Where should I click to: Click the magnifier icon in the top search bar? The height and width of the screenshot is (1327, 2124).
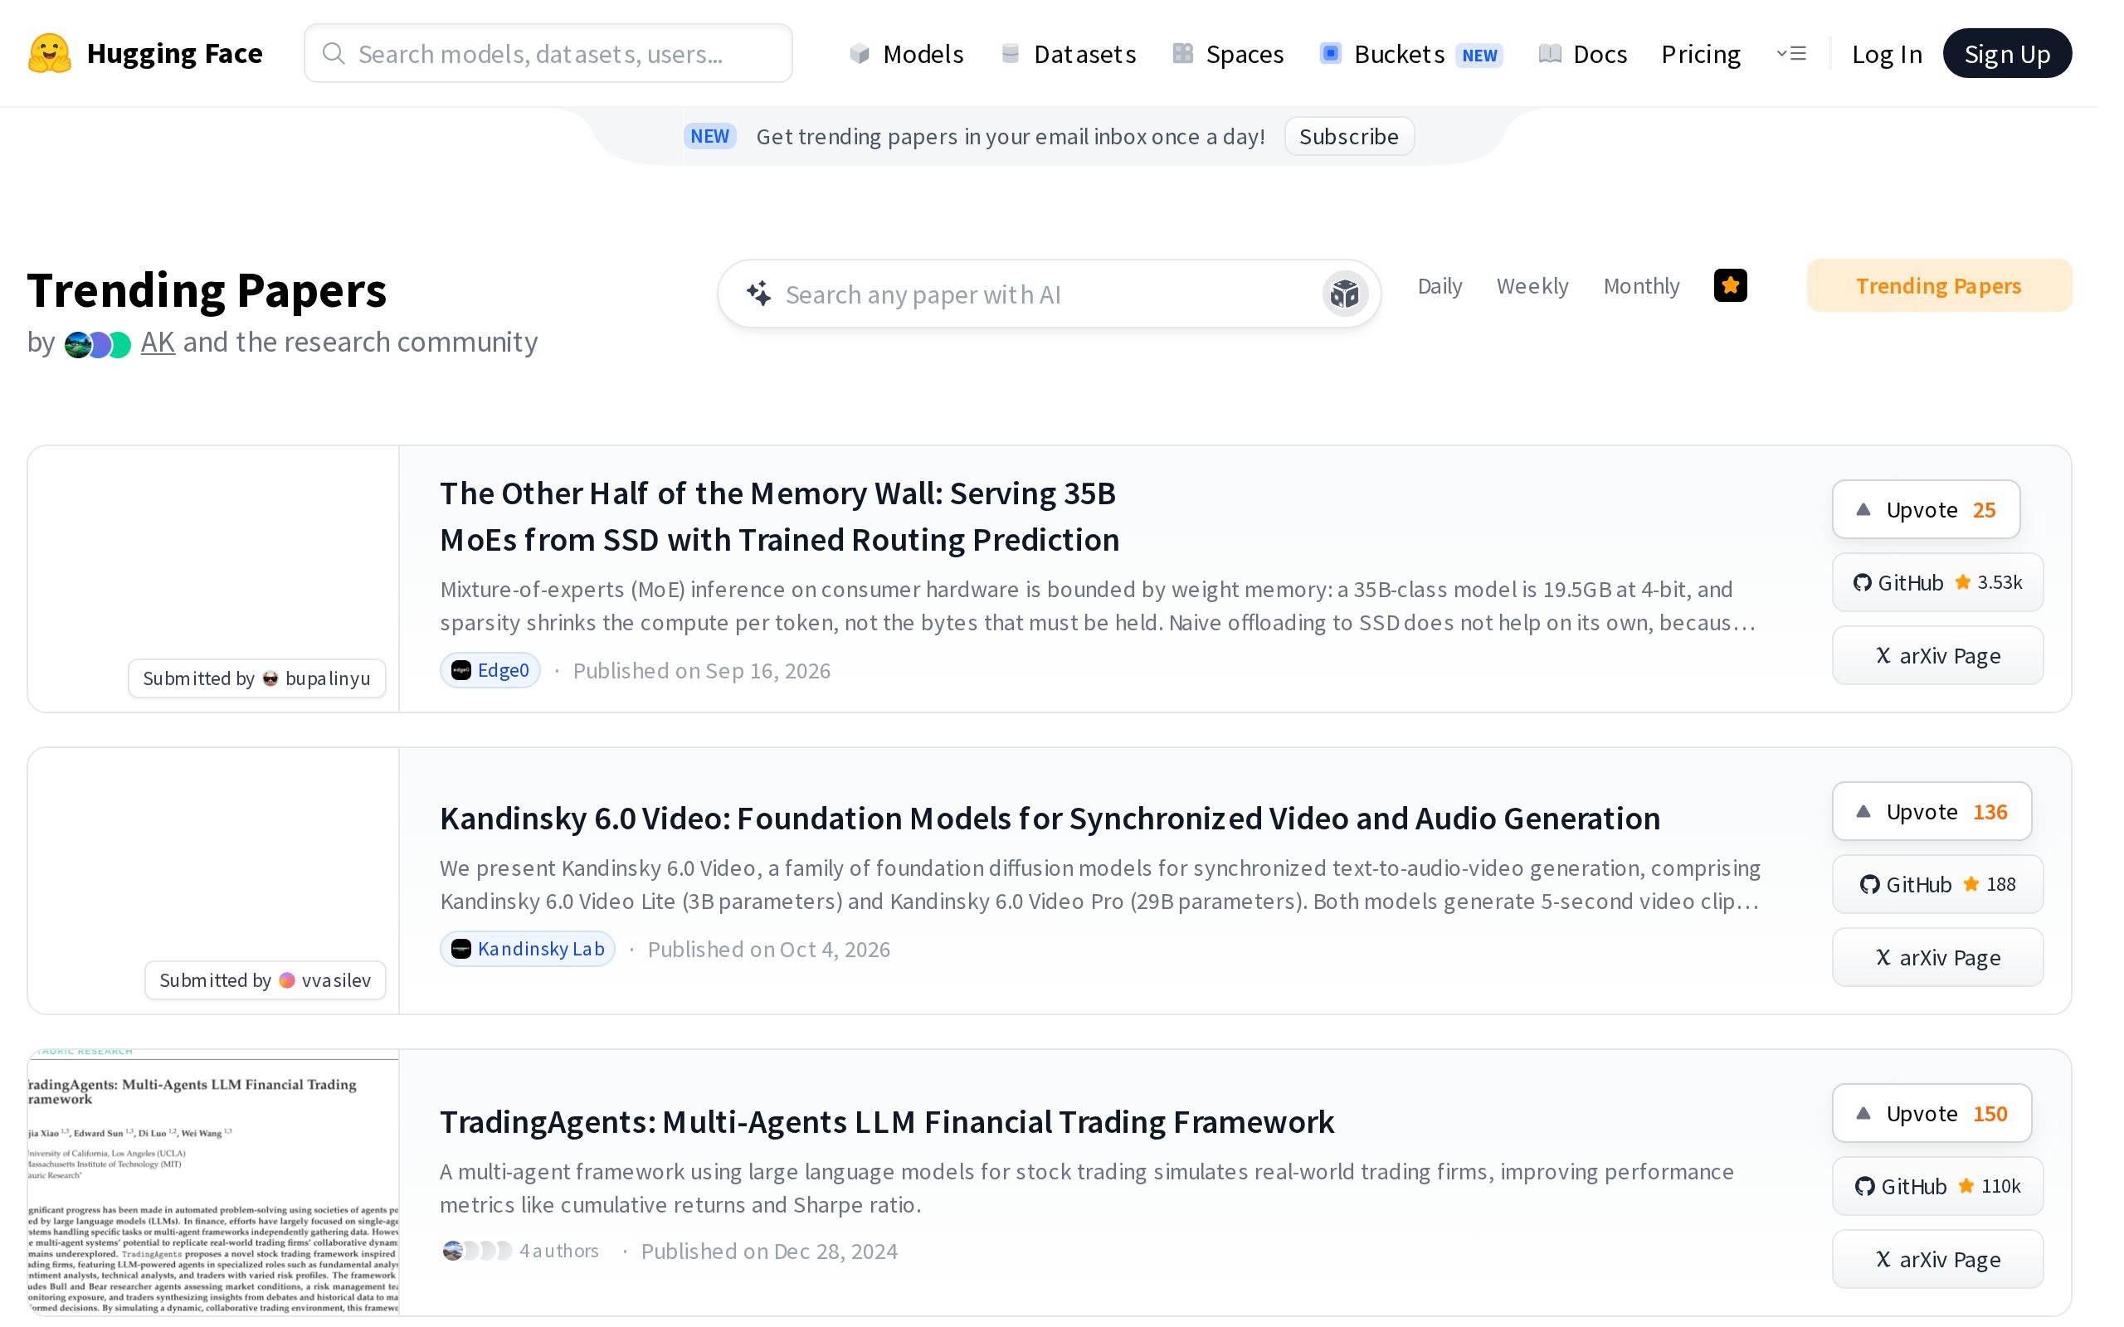pyautogui.click(x=334, y=54)
